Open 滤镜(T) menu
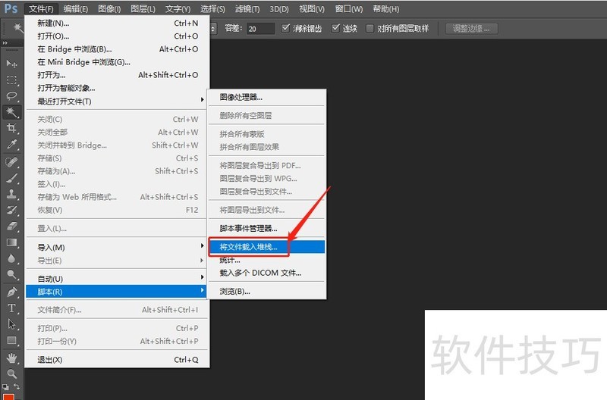Screen dimensions: 607x400 point(247,8)
